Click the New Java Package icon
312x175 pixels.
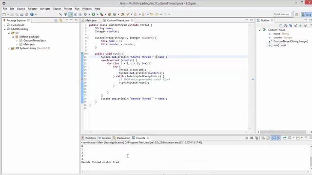pos(109,14)
